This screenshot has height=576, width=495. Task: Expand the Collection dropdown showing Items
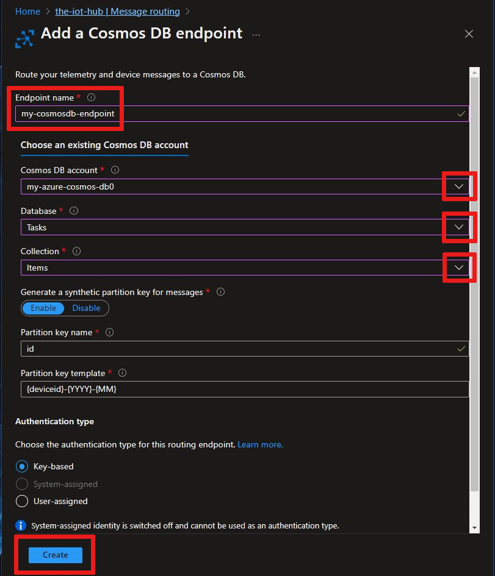[x=460, y=268]
